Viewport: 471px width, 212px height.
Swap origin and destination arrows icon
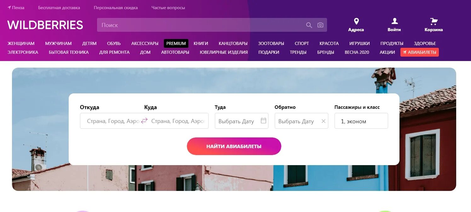[x=144, y=121]
